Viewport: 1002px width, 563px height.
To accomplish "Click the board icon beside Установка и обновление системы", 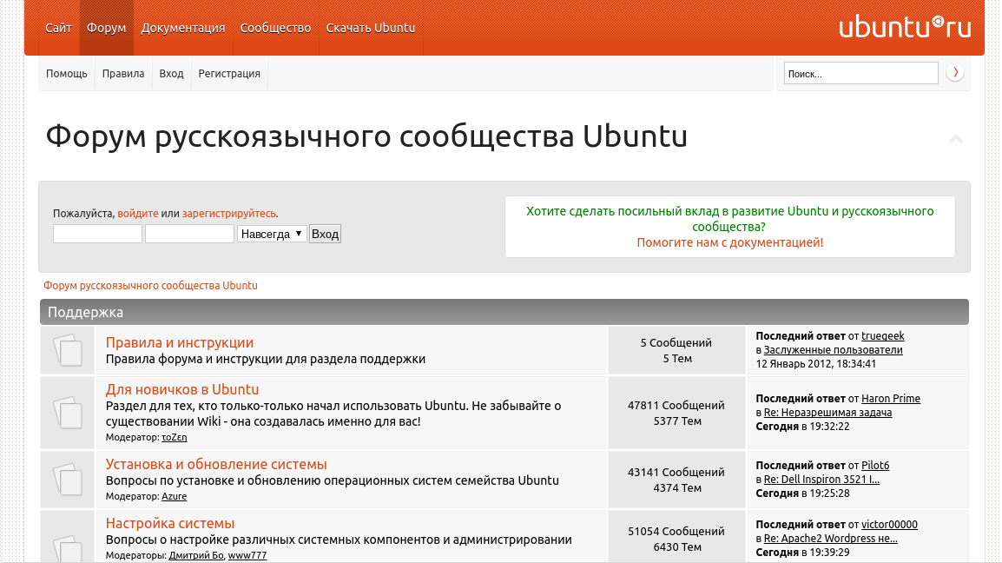I will (68, 480).
